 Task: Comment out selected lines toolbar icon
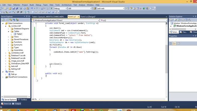coord(25,12)
